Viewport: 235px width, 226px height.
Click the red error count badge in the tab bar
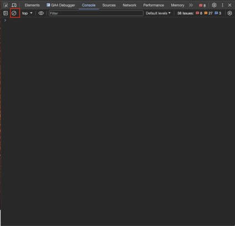point(202,6)
